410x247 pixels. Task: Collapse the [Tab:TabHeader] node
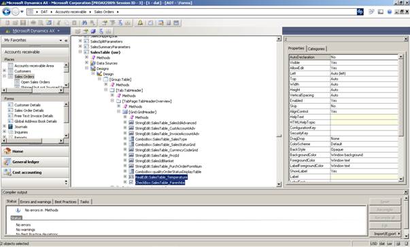coord(106,90)
